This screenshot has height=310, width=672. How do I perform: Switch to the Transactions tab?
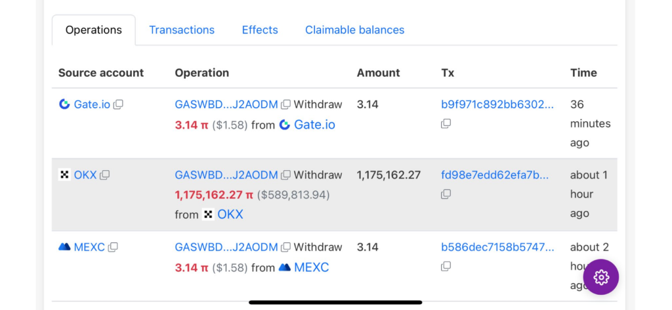(x=182, y=30)
